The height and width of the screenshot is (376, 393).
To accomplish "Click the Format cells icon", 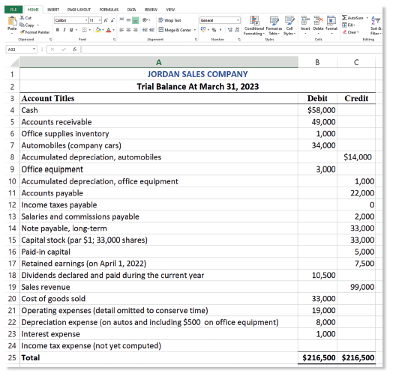I will pos(331,20).
